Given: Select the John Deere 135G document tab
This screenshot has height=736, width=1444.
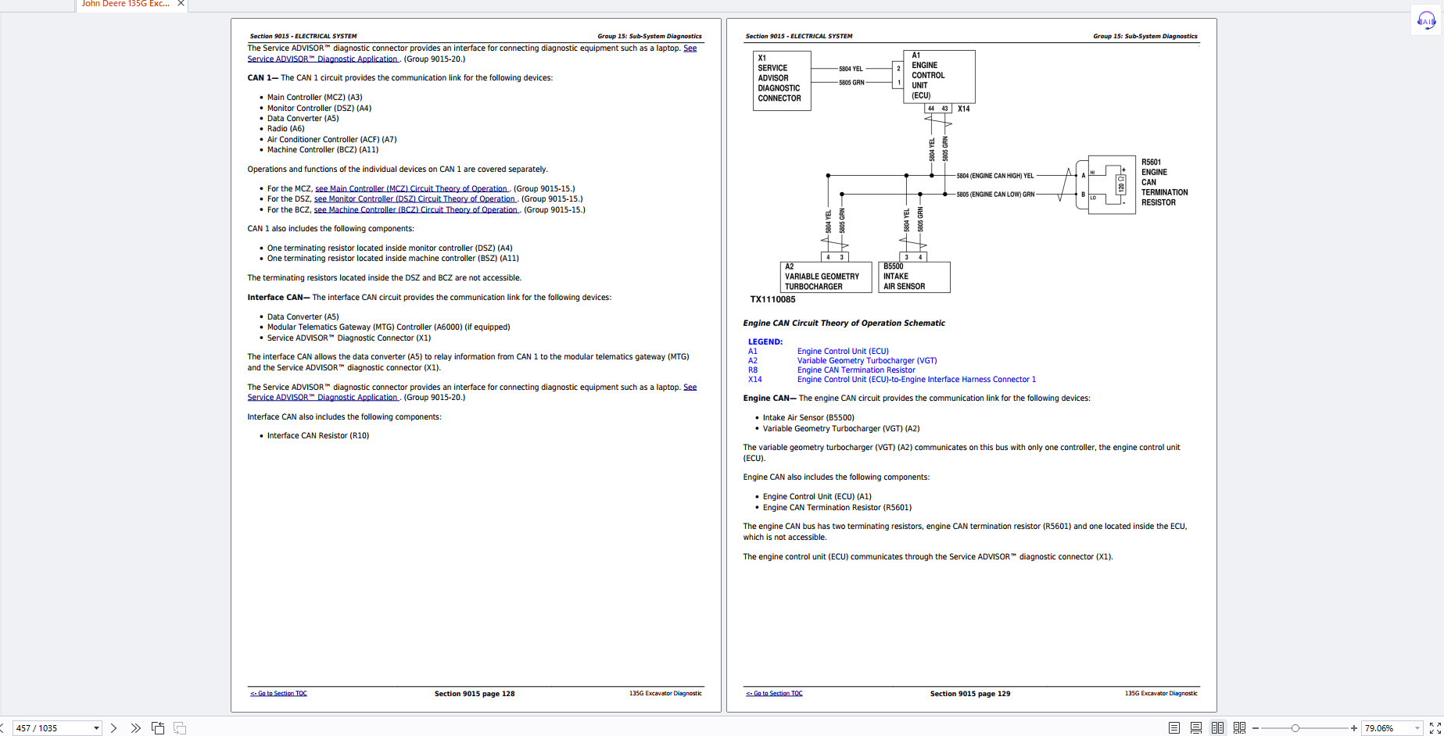Looking at the screenshot, I should [x=125, y=4].
